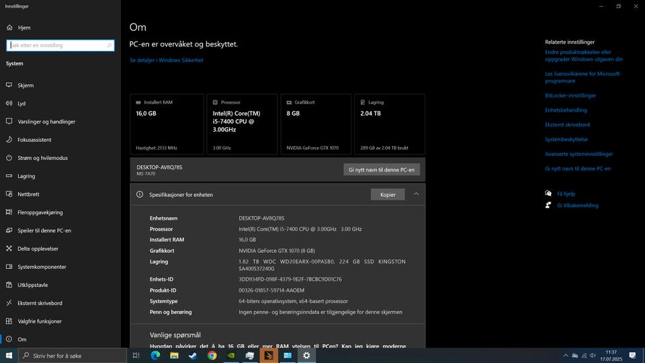Collapse the Spesifikasjoner for enheten section
The image size is (645, 363).
416,194
